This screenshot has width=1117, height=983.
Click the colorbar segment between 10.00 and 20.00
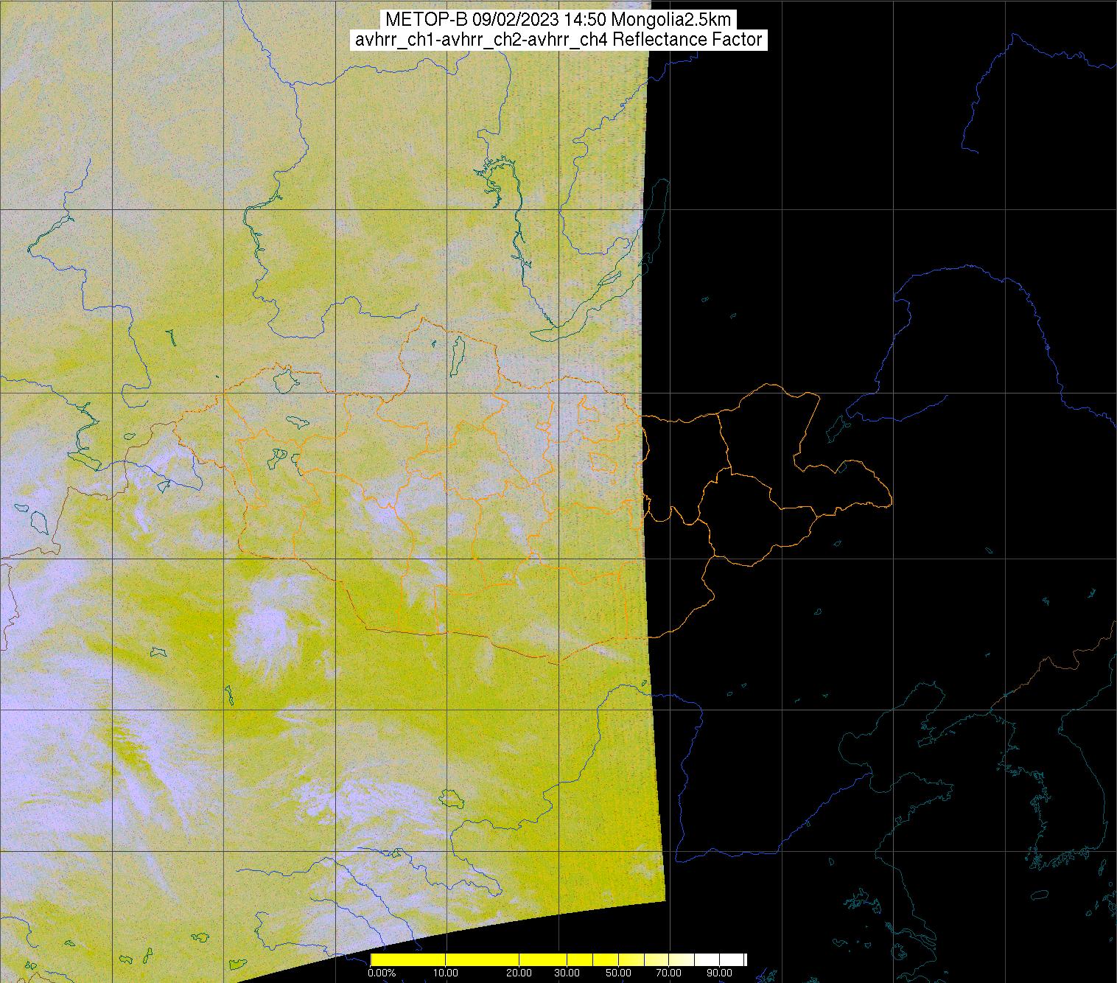pos(482,959)
